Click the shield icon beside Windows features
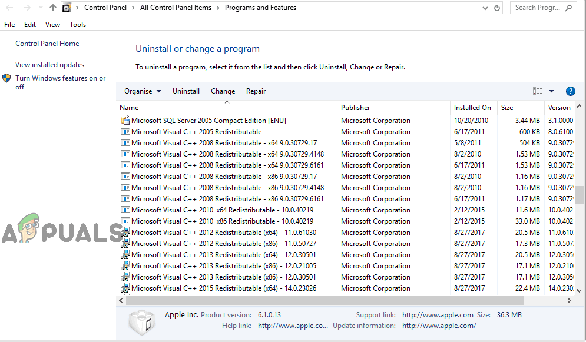This screenshot has width=586, height=342. coord(6,78)
